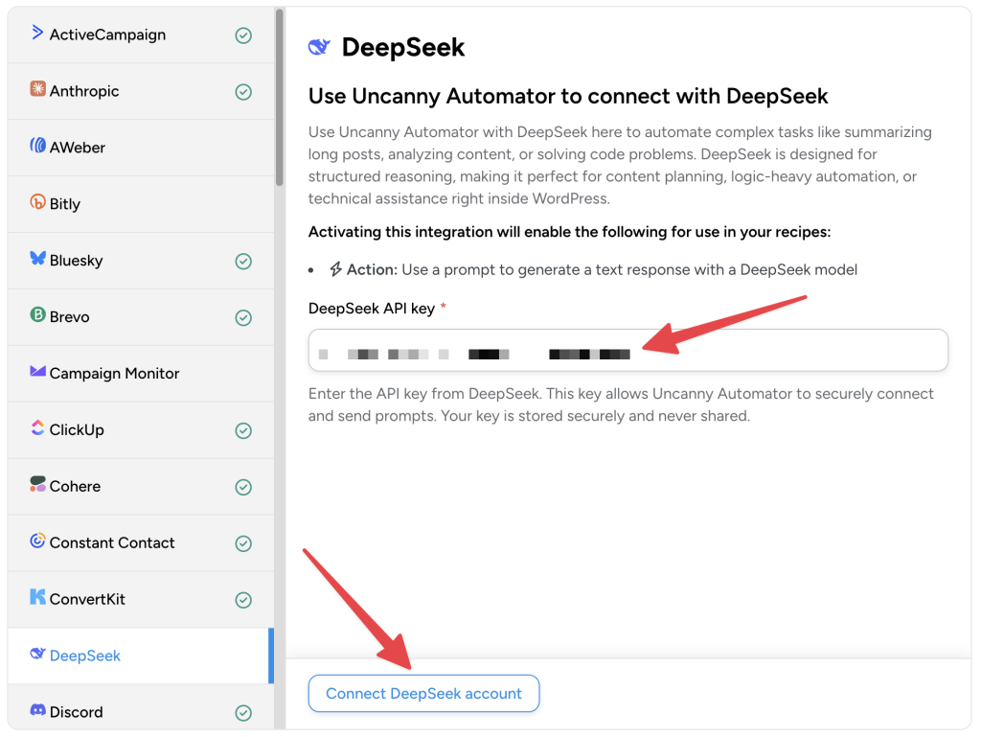Click the Connect DeepSeek account button
The image size is (981, 737).
click(423, 693)
